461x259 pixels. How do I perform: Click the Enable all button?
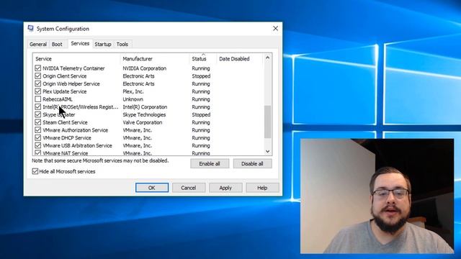click(x=210, y=164)
